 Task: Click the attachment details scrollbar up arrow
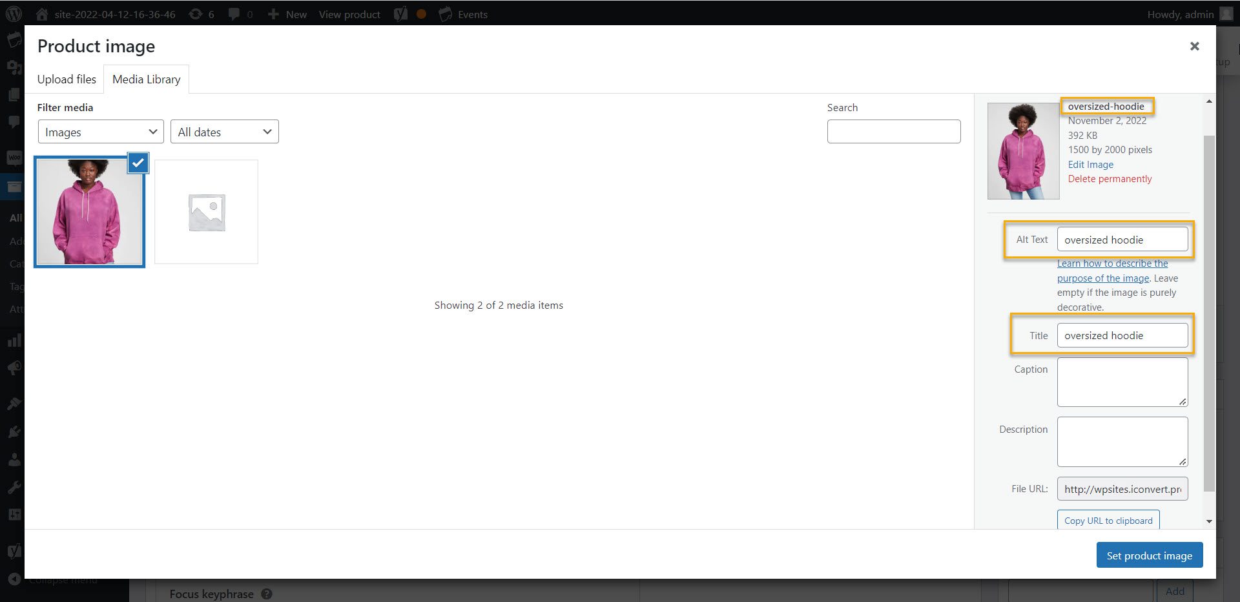pyautogui.click(x=1209, y=101)
